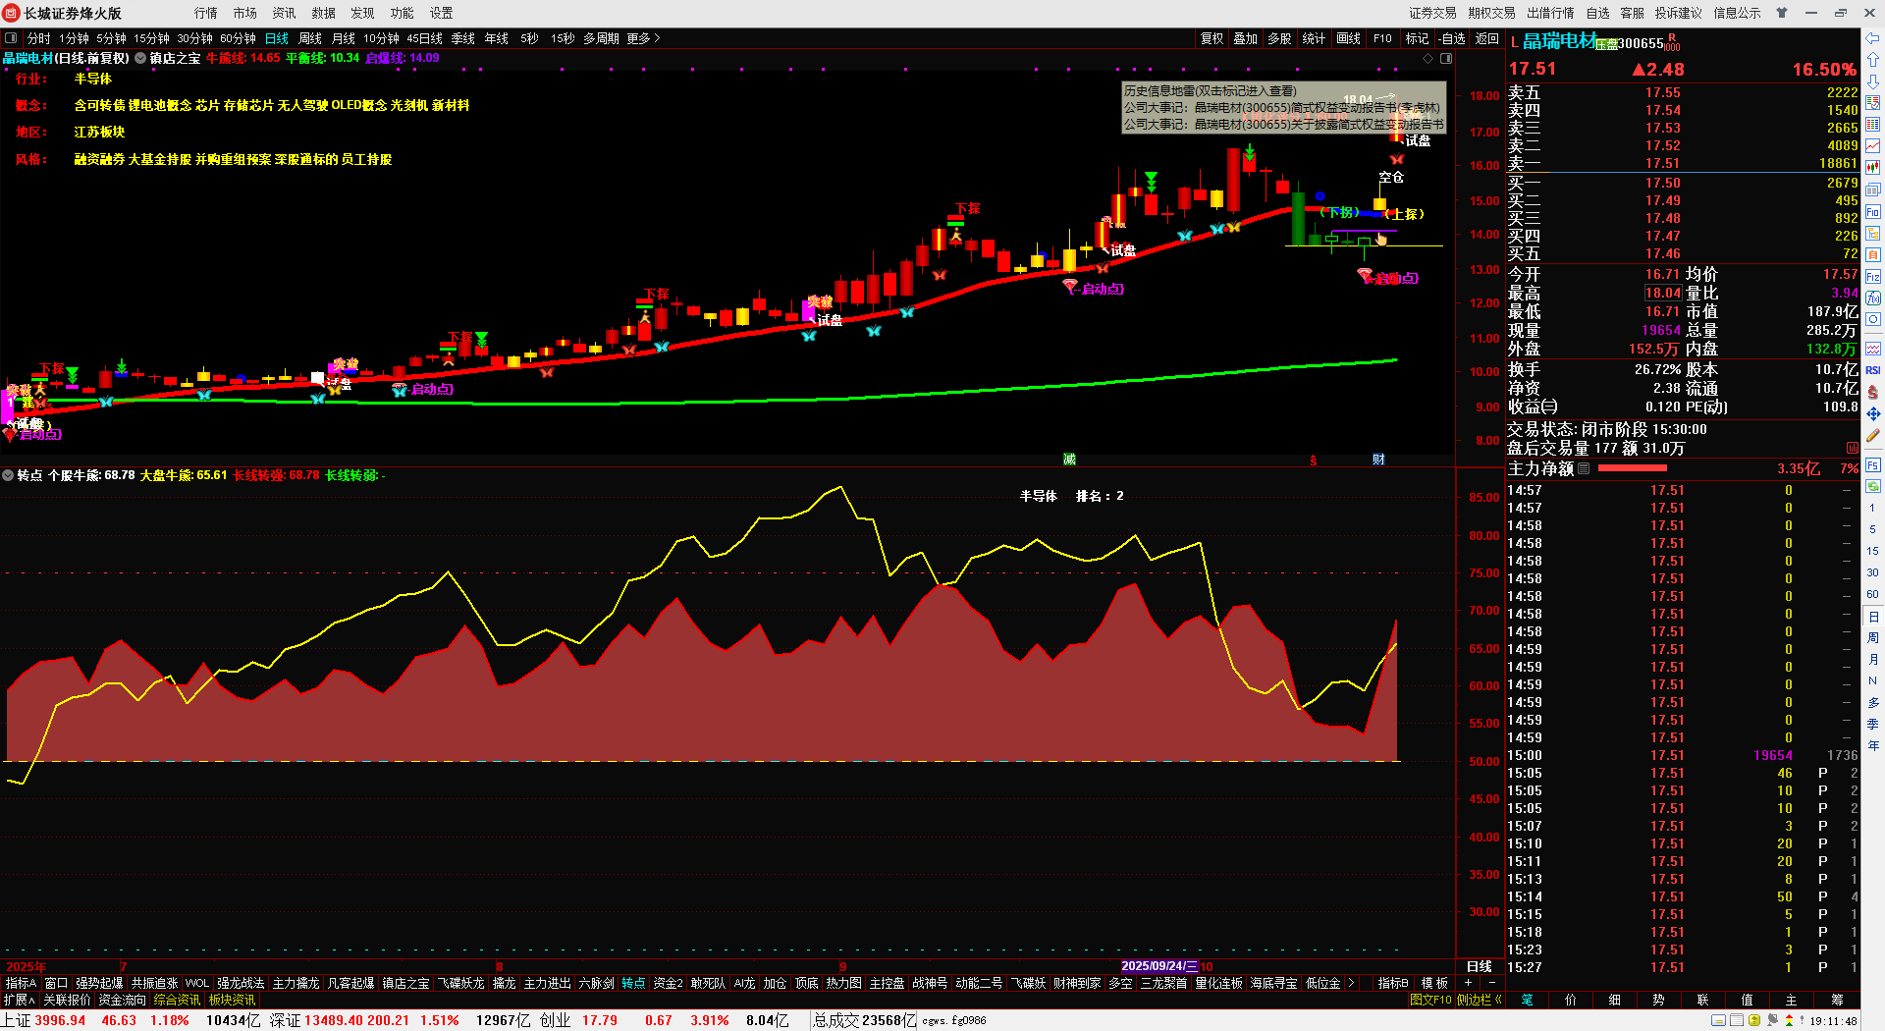Expand 更多 period options

(x=643, y=38)
